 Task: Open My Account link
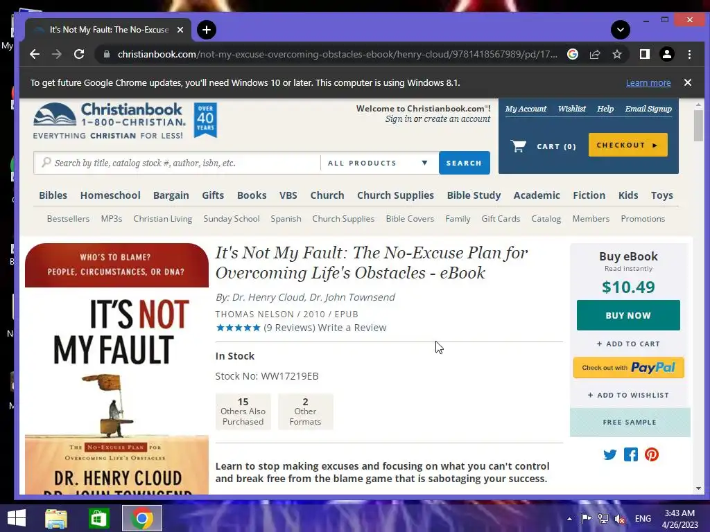[526, 109]
